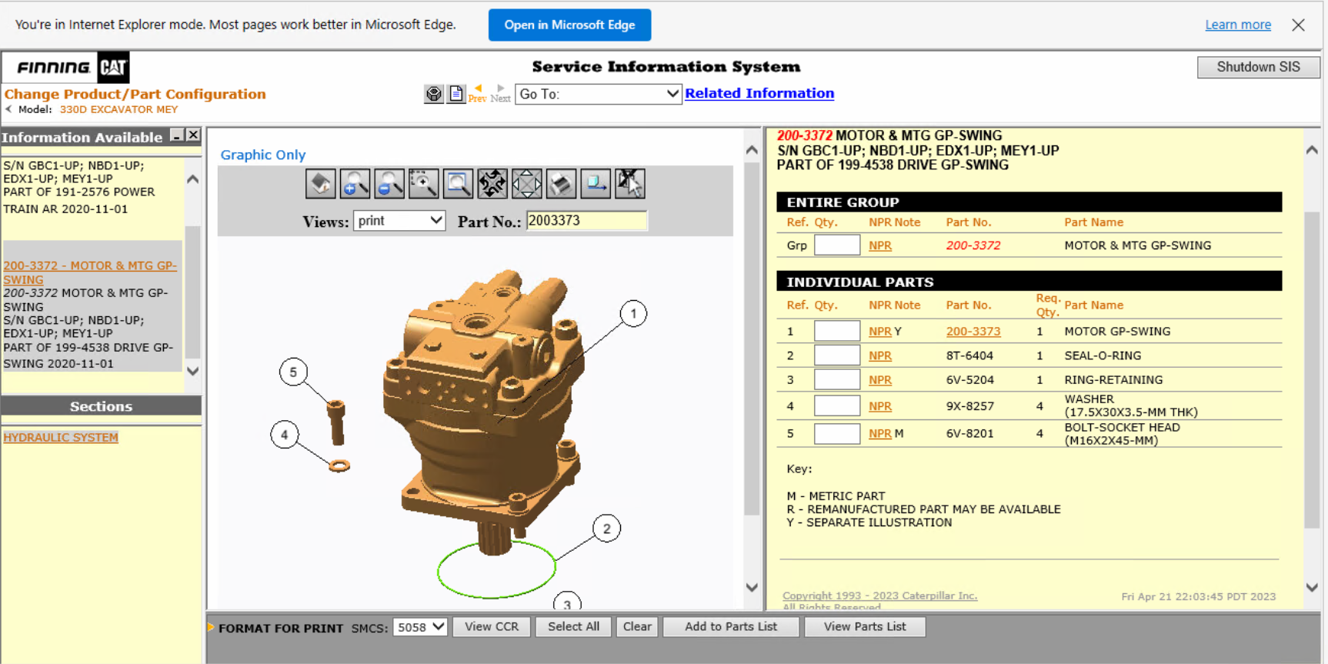Click Open in Microsoft Edge button
Viewport: 1328px width, 664px height.
569,25
